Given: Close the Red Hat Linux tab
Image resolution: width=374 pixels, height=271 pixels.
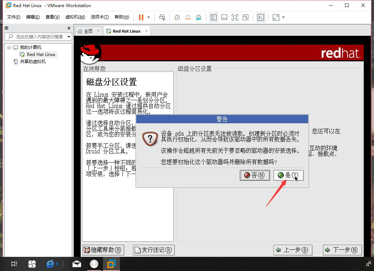Looking at the screenshot, I should tap(146, 31).
